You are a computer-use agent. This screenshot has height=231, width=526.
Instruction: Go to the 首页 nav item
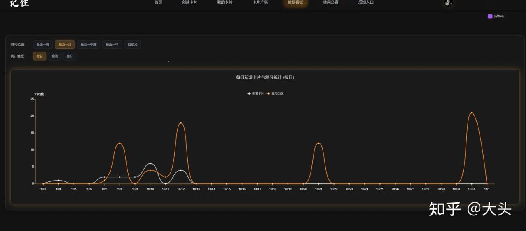pyautogui.click(x=158, y=2)
